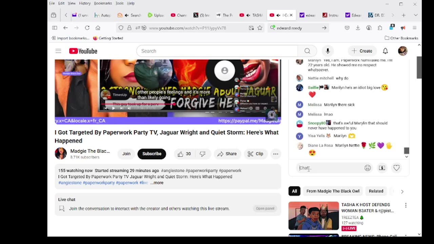Select From Madgie The Black Owl chip
434x244 pixels.
(x=333, y=191)
